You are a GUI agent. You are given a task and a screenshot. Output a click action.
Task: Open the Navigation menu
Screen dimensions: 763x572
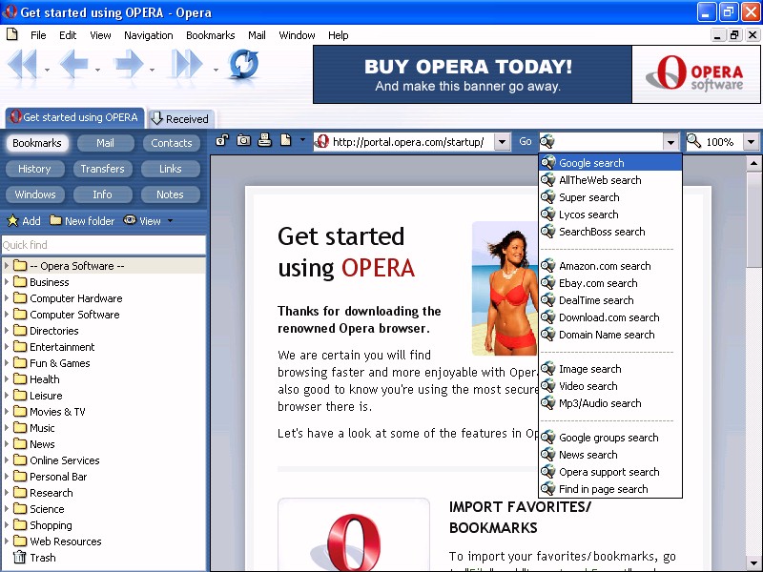click(x=149, y=35)
